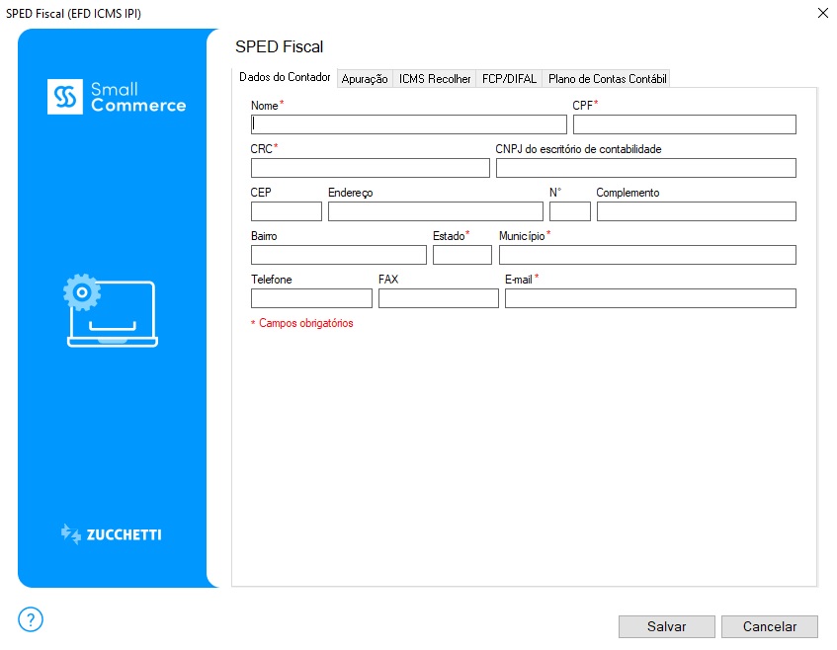Click the Cancelar button
Image resolution: width=837 pixels, height=650 pixels.
[x=769, y=626]
